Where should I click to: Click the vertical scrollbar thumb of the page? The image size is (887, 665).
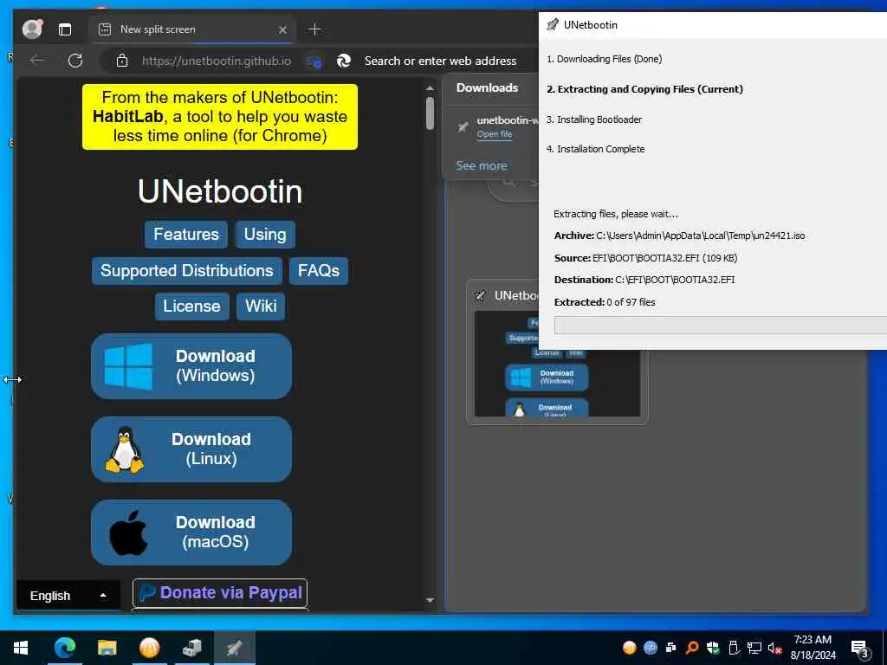[430, 113]
